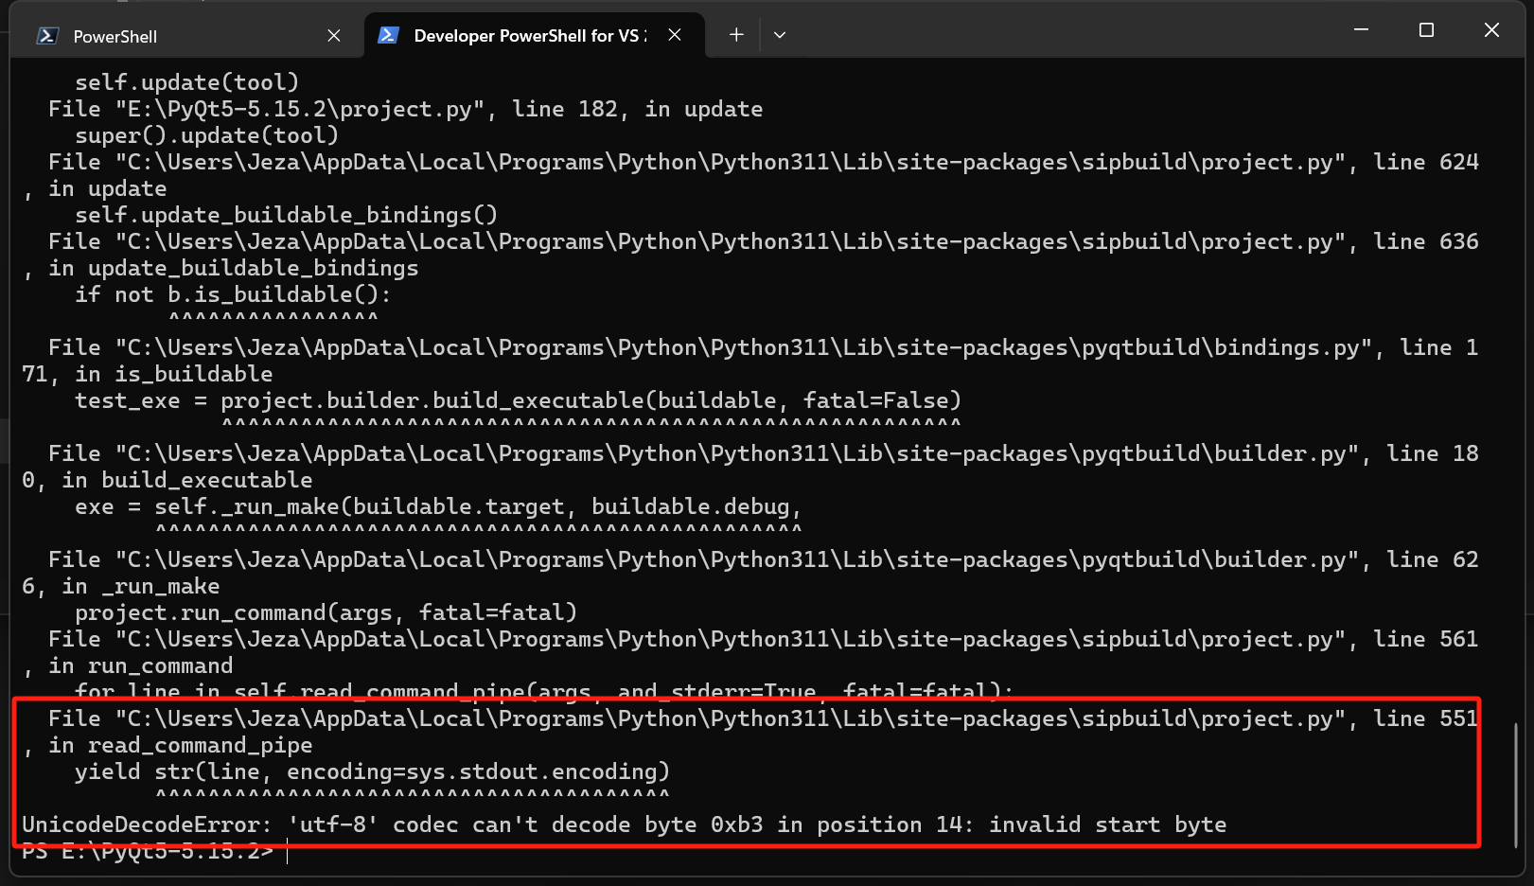Viewport: 1534px width, 886px height.
Task: Open a new tab with plus button
Action: pyautogui.click(x=736, y=35)
